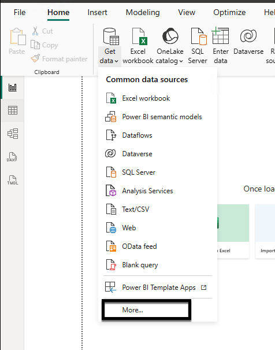This screenshot has width=275, height=350.
Task: Select Power BI semantic models source
Action: [158, 117]
